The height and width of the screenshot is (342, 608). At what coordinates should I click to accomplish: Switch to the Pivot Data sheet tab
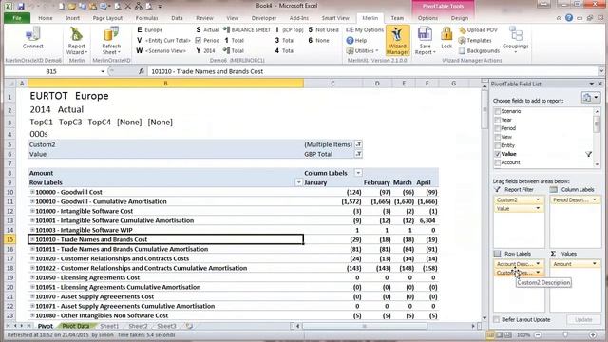(76, 326)
